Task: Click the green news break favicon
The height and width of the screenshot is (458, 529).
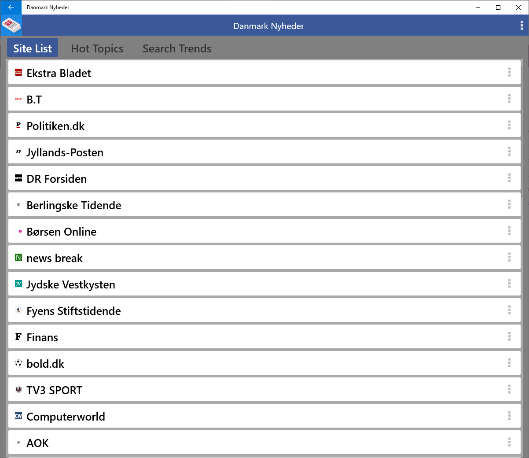Action: [x=18, y=257]
